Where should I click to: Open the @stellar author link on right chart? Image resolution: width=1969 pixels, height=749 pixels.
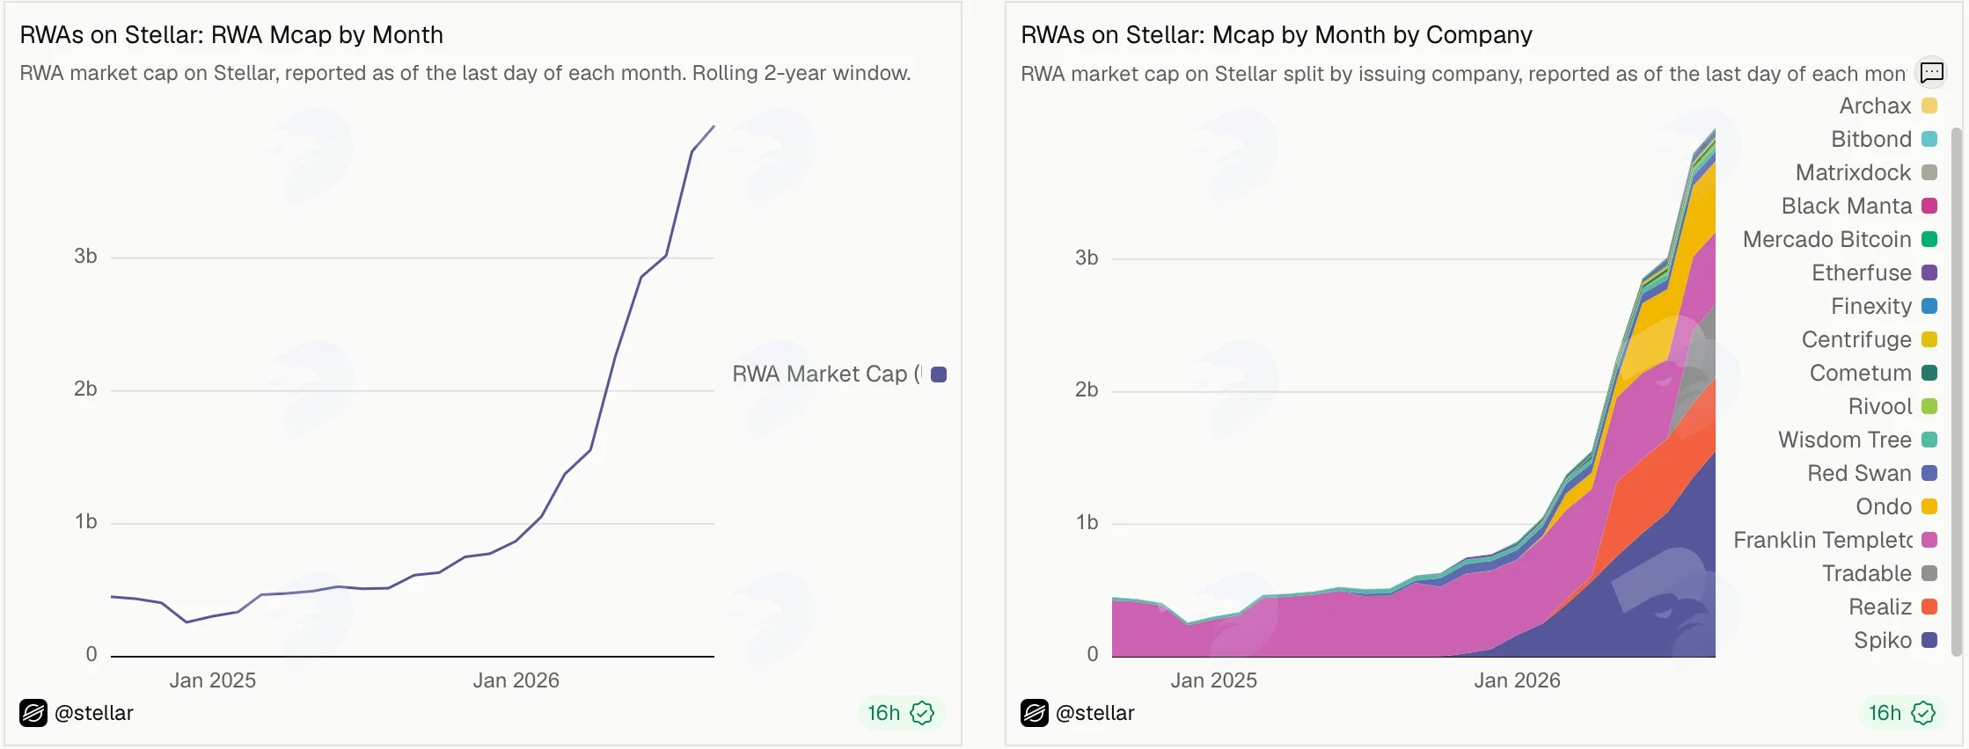point(1095,713)
